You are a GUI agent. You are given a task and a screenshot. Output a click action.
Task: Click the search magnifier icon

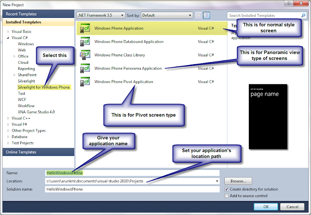[x=303, y=15]
